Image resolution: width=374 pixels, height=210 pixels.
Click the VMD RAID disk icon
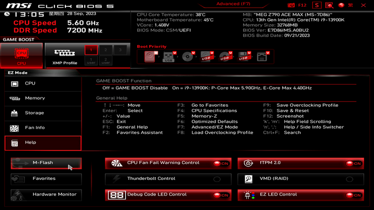click(x=248, y=179)
